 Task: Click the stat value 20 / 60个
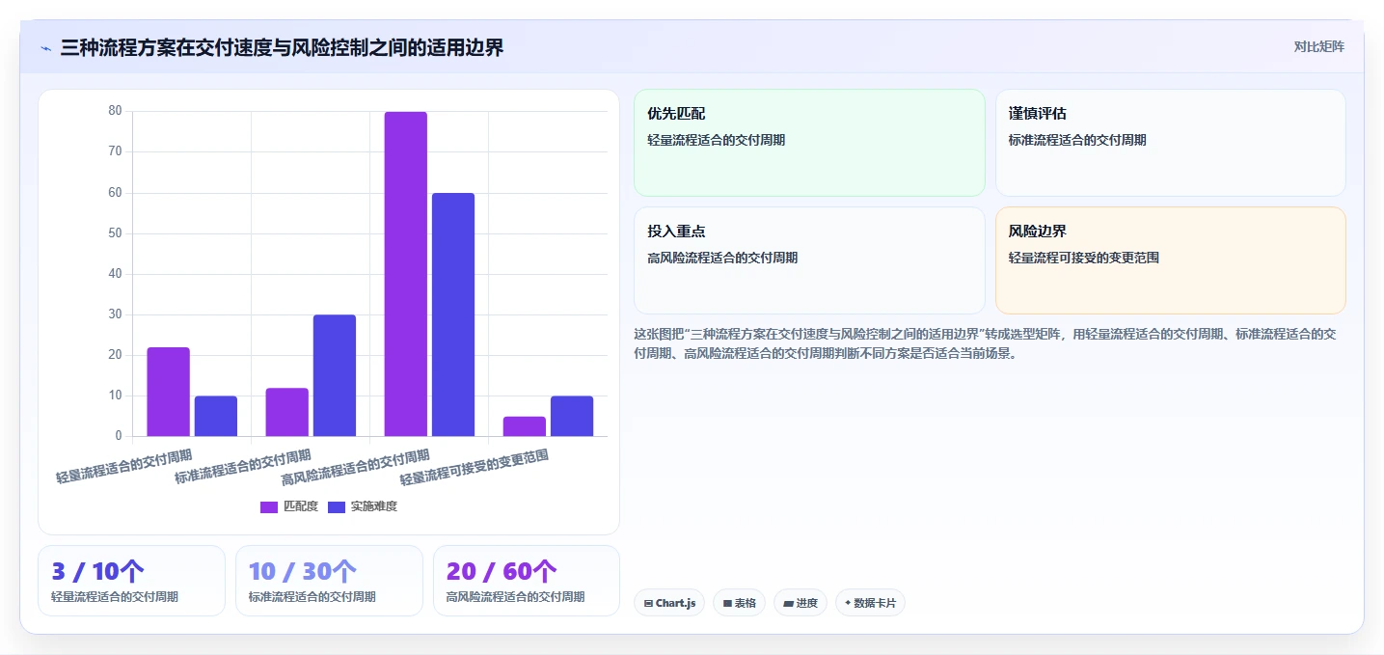pos(501,571)
